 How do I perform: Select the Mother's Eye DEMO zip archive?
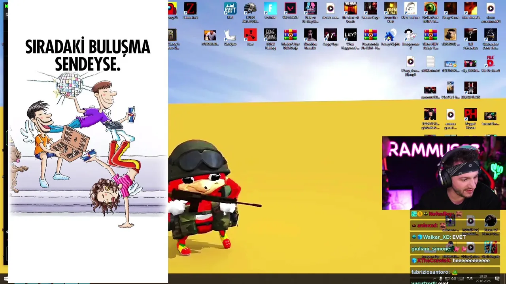(290, 39)
